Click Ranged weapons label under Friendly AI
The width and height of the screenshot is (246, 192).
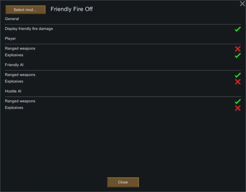pos(20,75)
